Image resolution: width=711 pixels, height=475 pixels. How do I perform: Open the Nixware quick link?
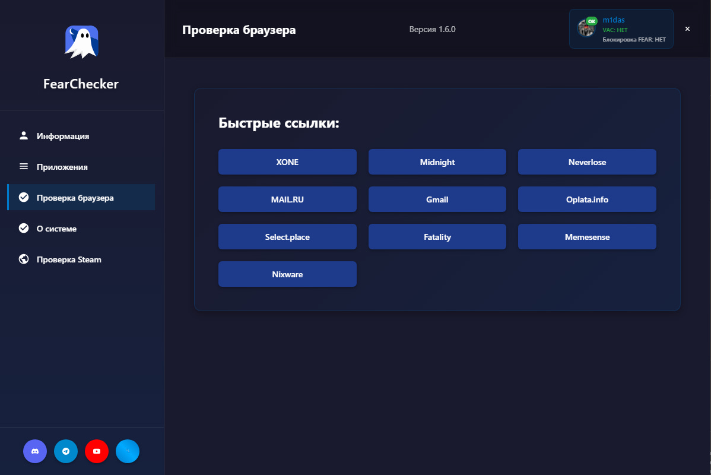click(287, 274)
